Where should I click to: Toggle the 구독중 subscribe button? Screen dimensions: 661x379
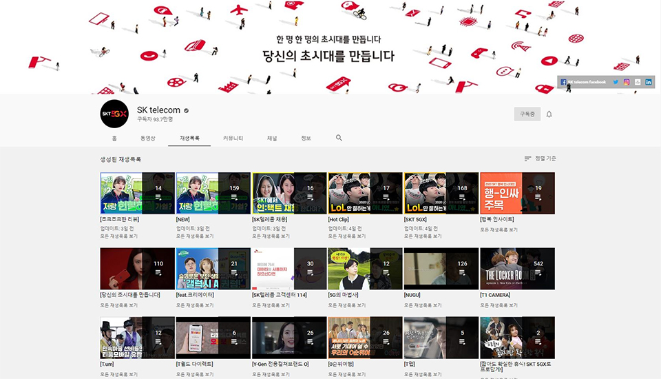527,114
